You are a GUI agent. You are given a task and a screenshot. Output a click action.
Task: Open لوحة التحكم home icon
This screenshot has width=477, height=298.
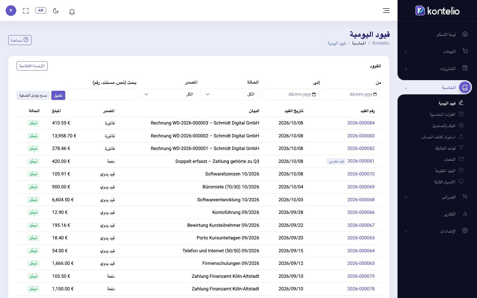(x=465, y=34)
